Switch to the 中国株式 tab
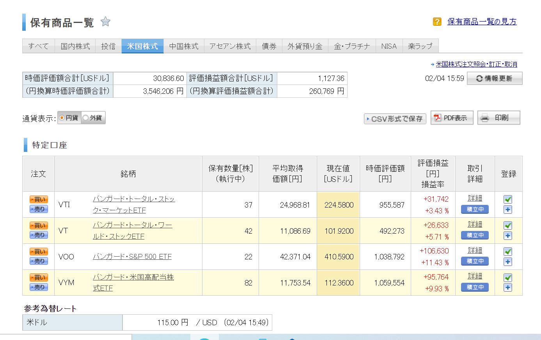 point(184,46)
